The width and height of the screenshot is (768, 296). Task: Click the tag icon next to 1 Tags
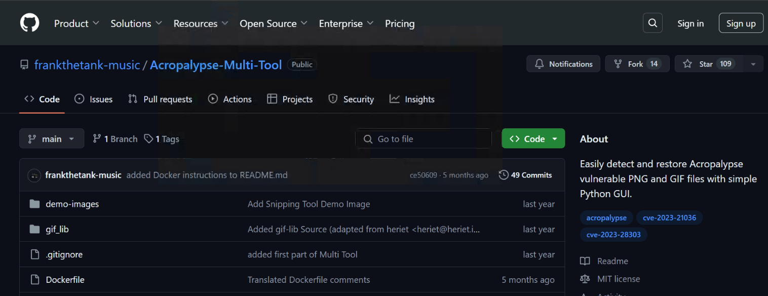point(148,138)
